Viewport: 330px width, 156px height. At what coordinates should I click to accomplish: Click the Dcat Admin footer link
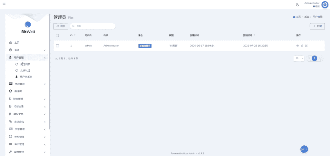pos(189,153)
